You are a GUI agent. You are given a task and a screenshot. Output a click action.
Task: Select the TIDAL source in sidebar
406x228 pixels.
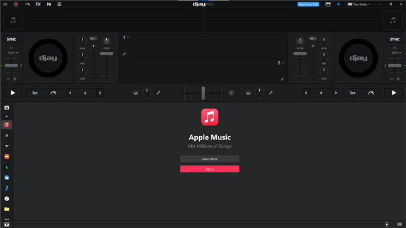pos(7,146)
